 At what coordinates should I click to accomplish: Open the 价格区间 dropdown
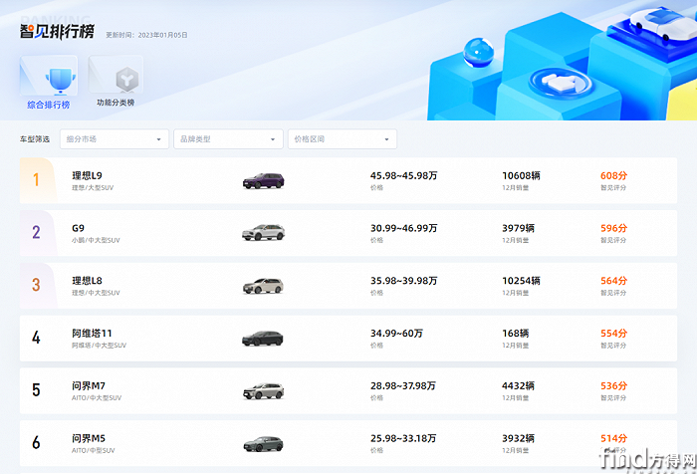(343, 139)
